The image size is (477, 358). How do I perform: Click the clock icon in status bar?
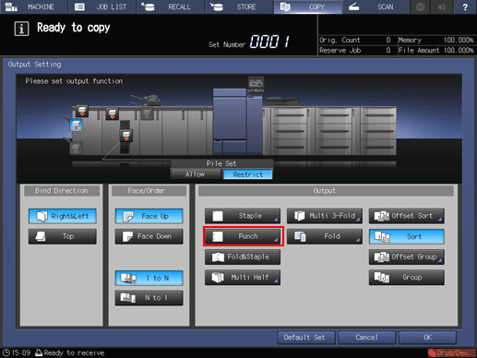pos(6,352)
